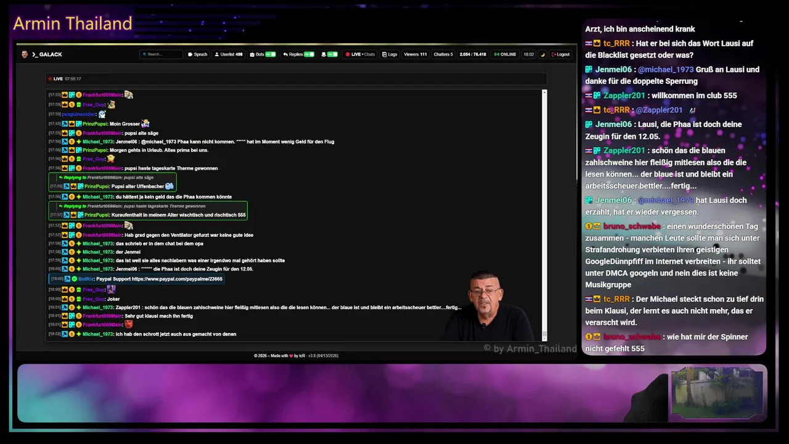This screenshot has width=789, height=444.
Task: Click BotRix username in chat
Action: (86, 279)
